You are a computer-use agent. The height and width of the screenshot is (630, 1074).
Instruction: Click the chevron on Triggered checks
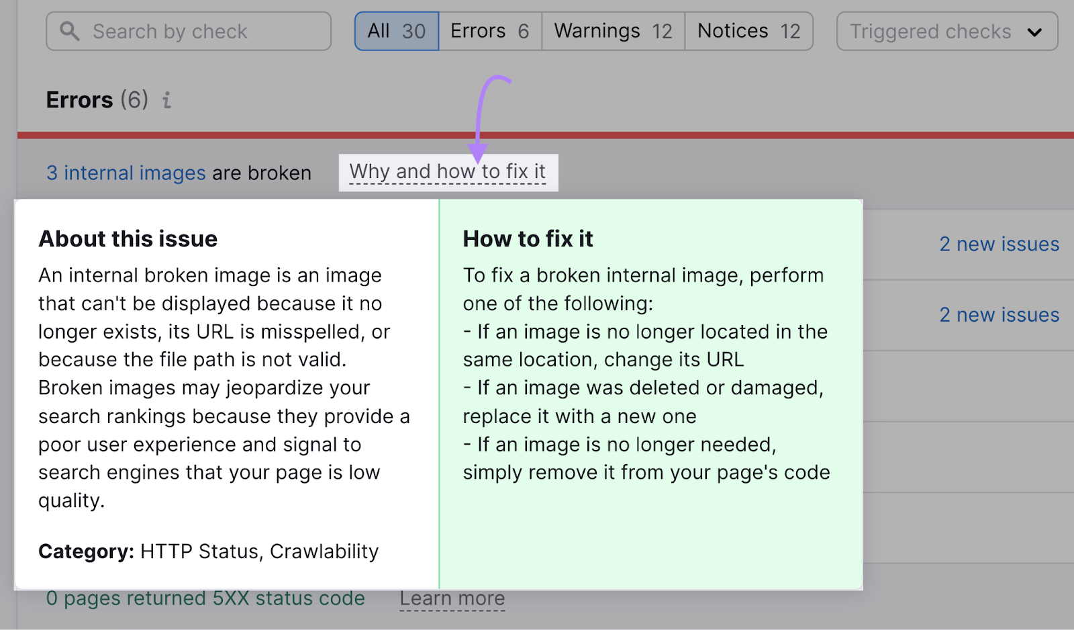tap(1036, 31)
